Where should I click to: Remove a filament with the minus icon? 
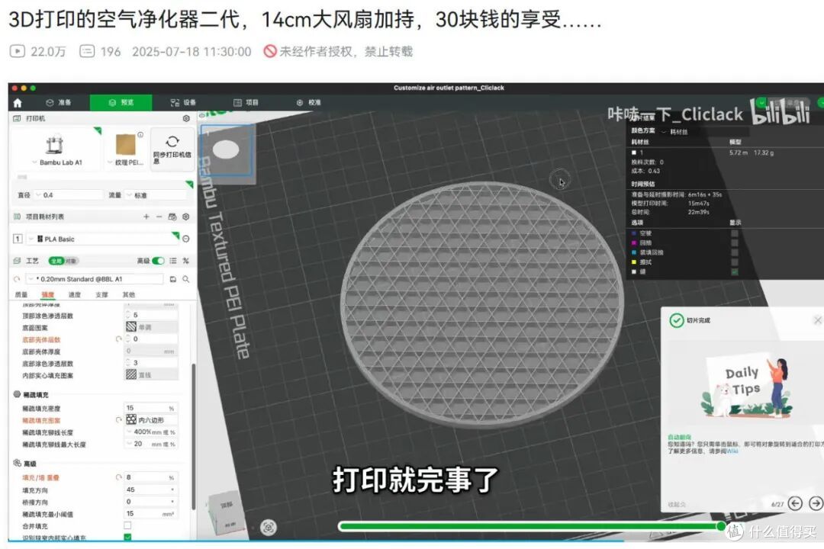click(159, 217)
